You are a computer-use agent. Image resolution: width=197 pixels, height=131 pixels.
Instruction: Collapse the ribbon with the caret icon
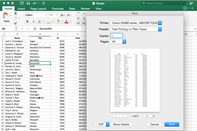click(192, 8)
